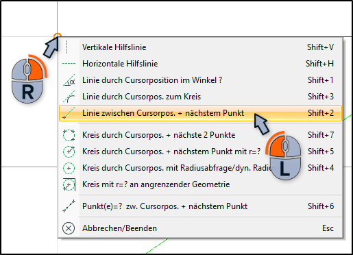Click the Abbrechen/Beenden cross icon
This screenshot has height=255, width=353.
69,228
